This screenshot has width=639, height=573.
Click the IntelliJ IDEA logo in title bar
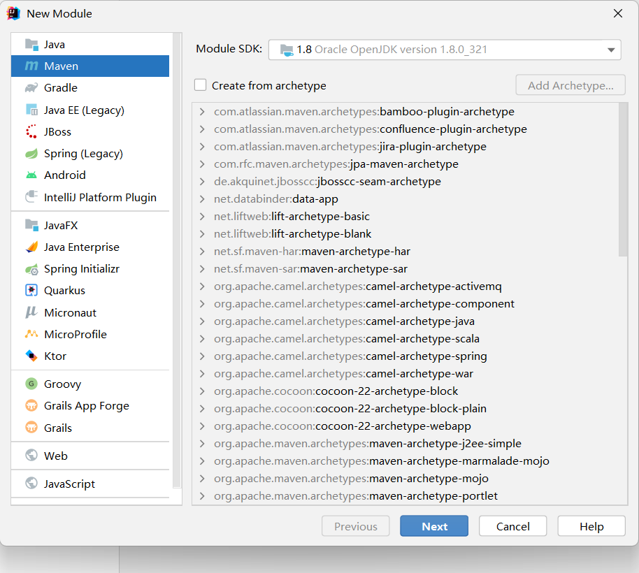pyautogui.click(x=13, y=13)
